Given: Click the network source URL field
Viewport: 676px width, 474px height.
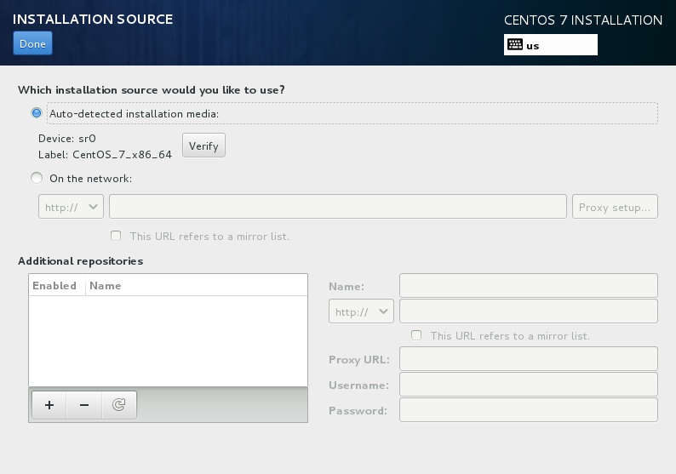Looking at the screenshot, I should pyautogui.click(x=337, y=207).
